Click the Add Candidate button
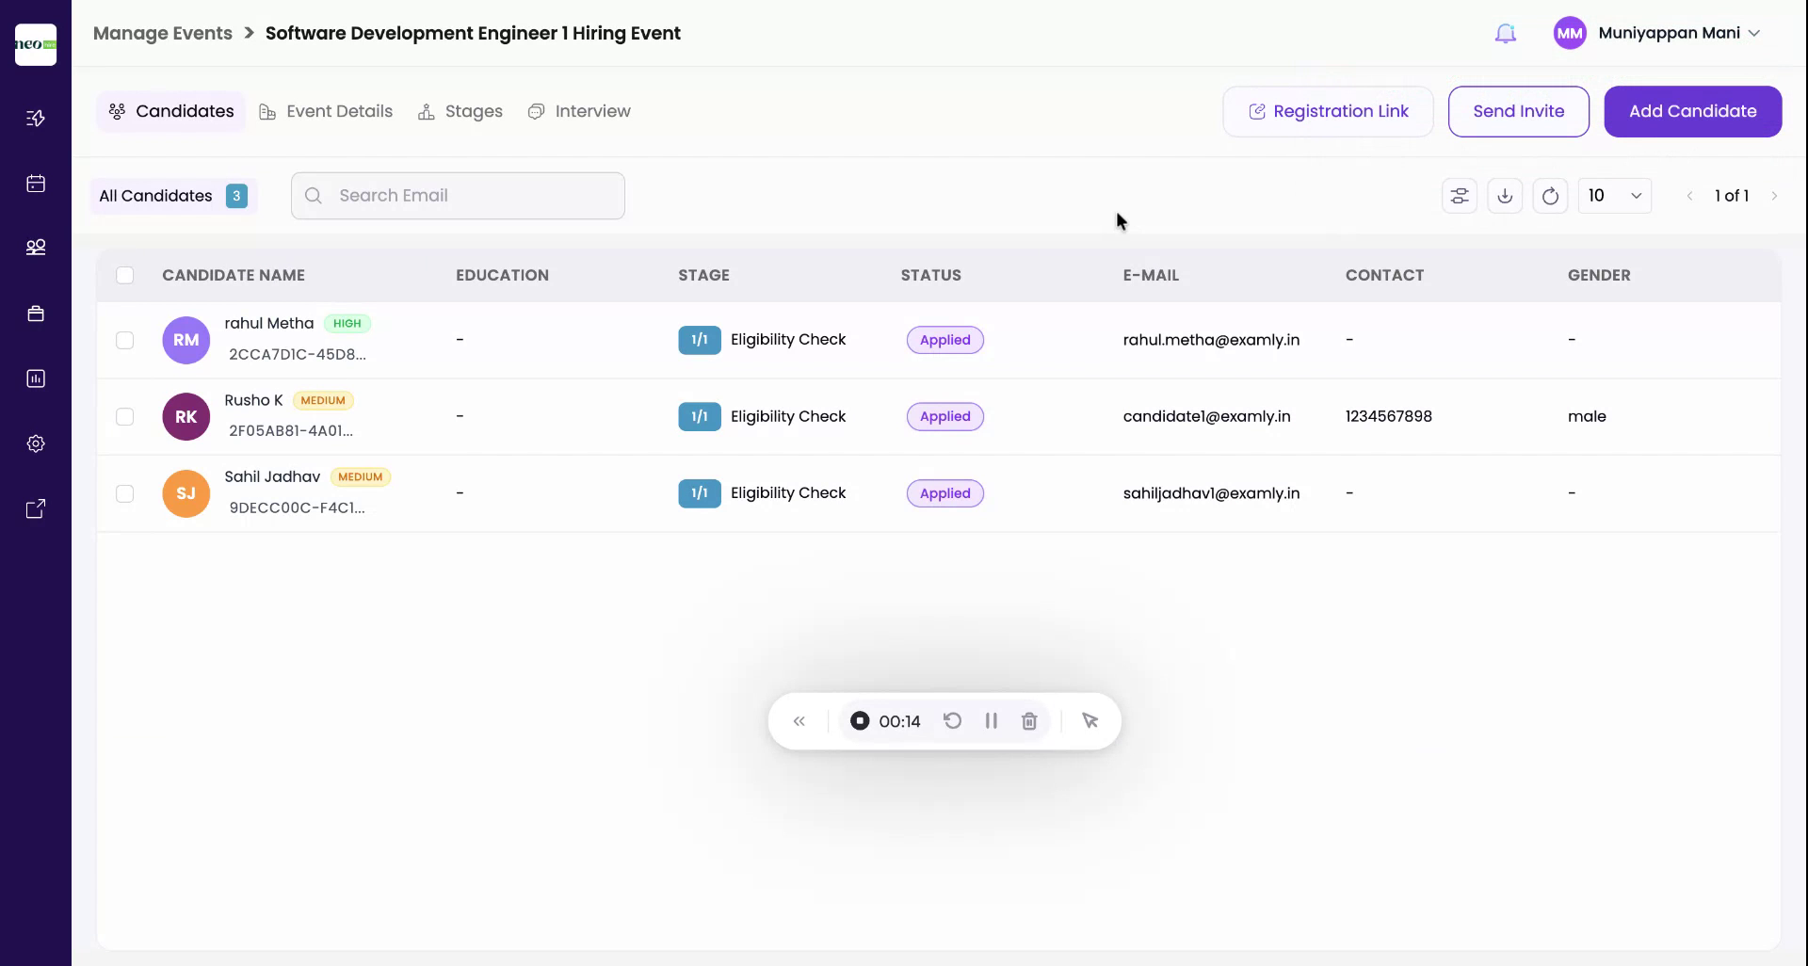 [x=1692, y=111]
